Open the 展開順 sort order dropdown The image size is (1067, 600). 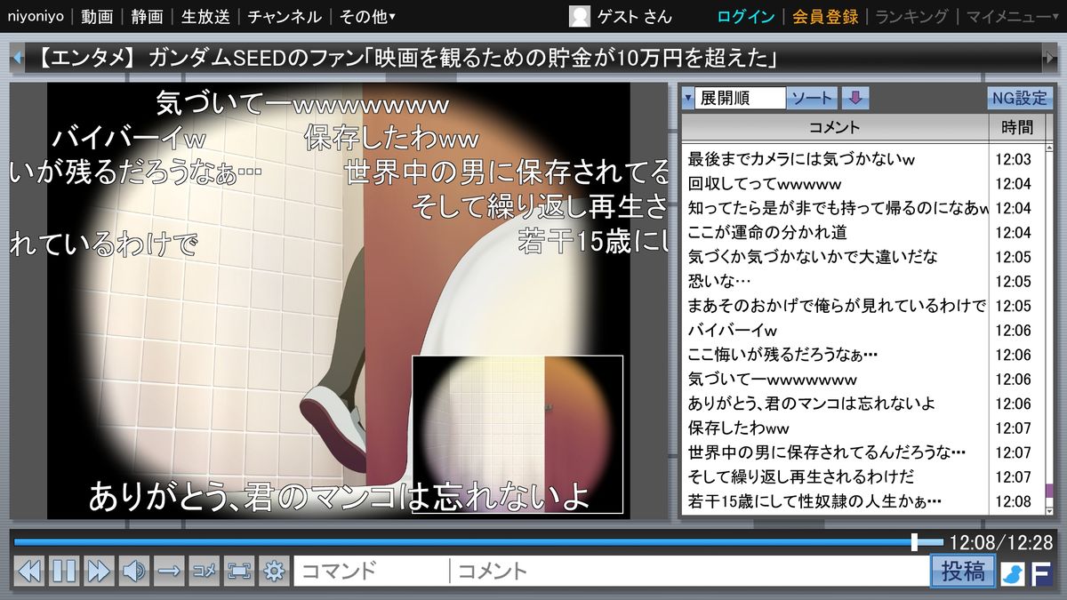(x=734, y=98)
